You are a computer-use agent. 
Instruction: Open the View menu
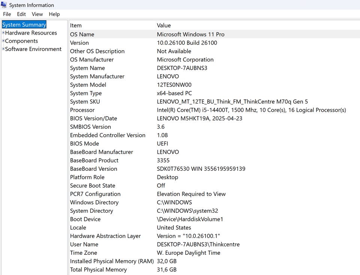(x=37, y=14)
